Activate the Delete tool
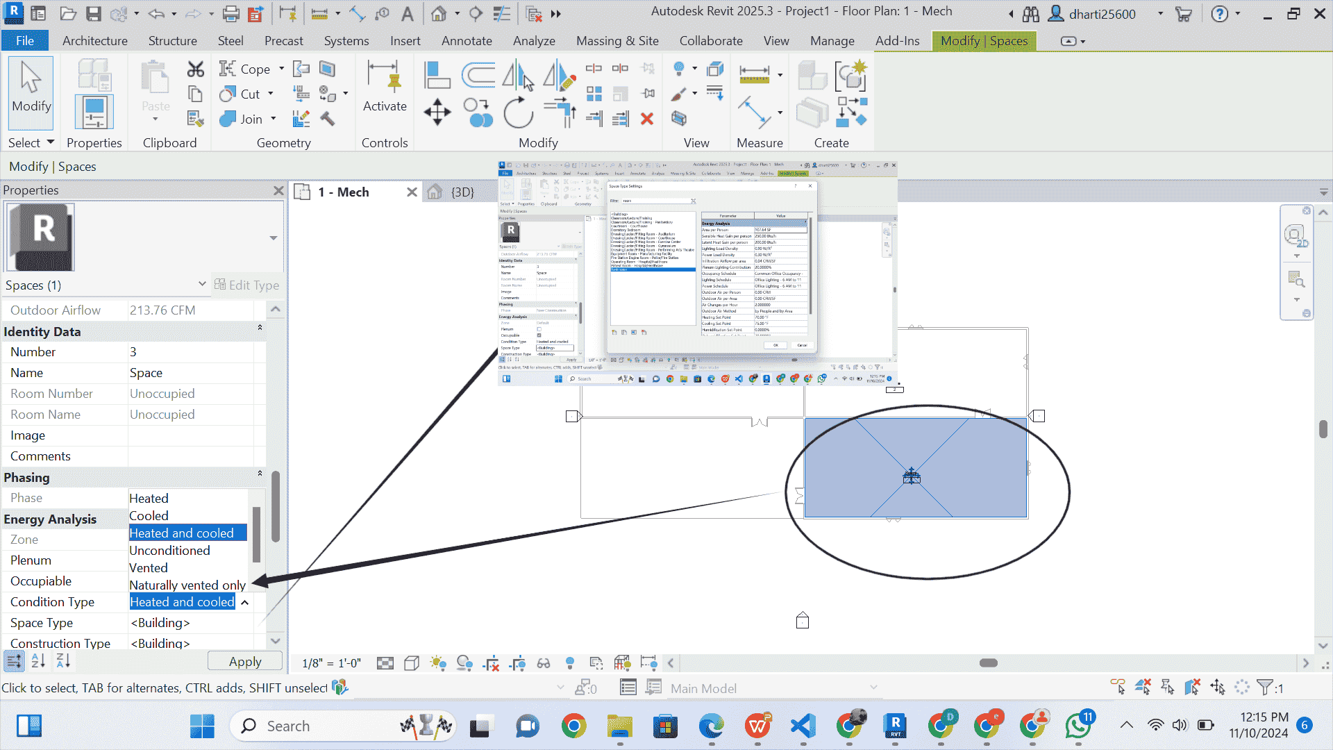The height and width of the screenshot is (750, 1333). [x=647, y=119]
